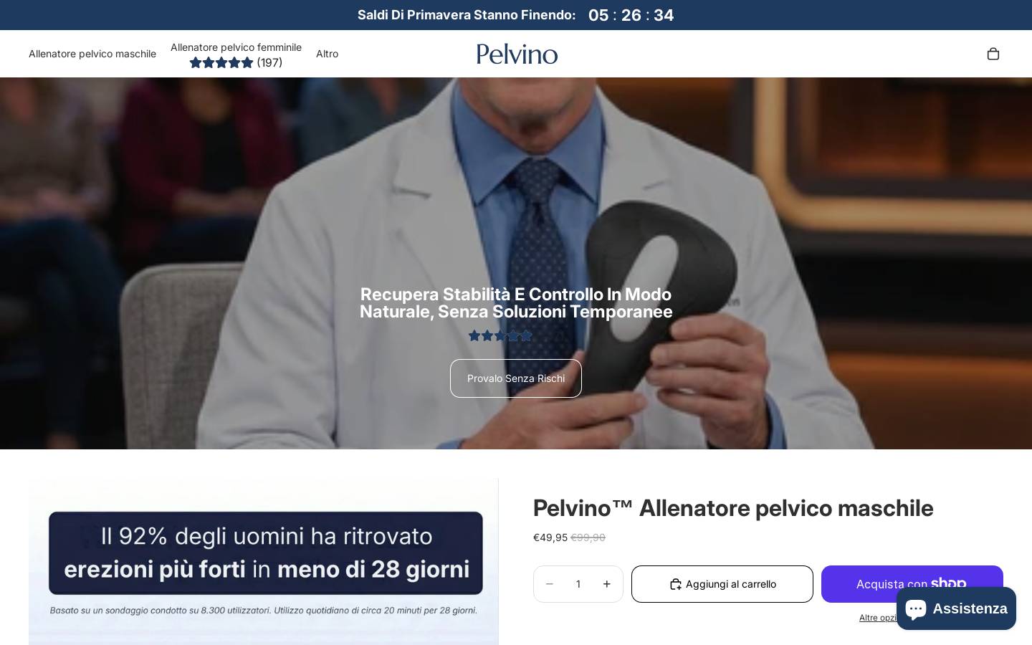1032x645 pixels.
Task: Click Provalo Senza Rischi button
Action: tap(516, 378)
